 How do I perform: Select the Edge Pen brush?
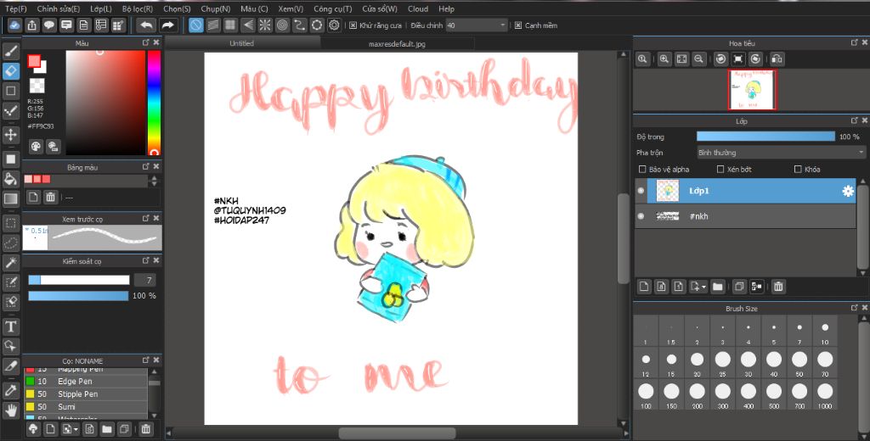pos(86,381)
